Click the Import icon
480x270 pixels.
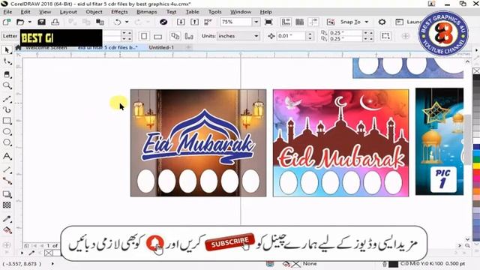tap(181, 22)
